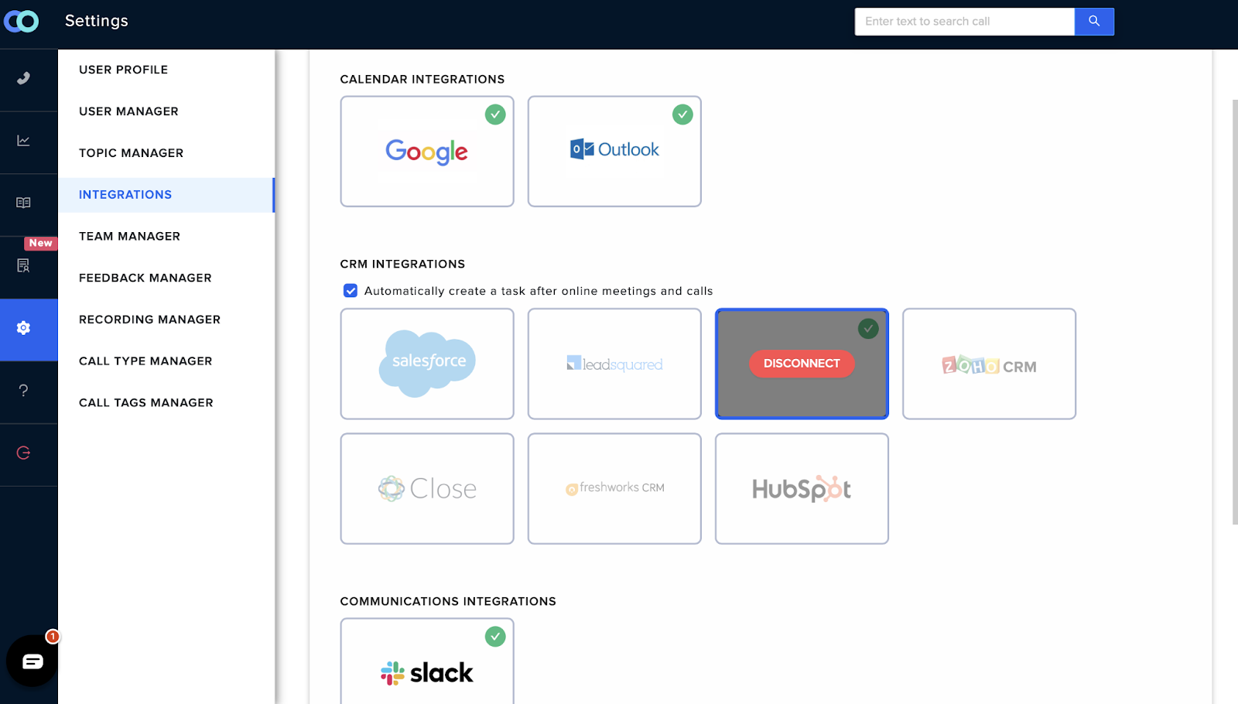Select the Close CRM integration card
Image resolution: width=1238 pixels, height=704 pixels.
pos(427,488)
